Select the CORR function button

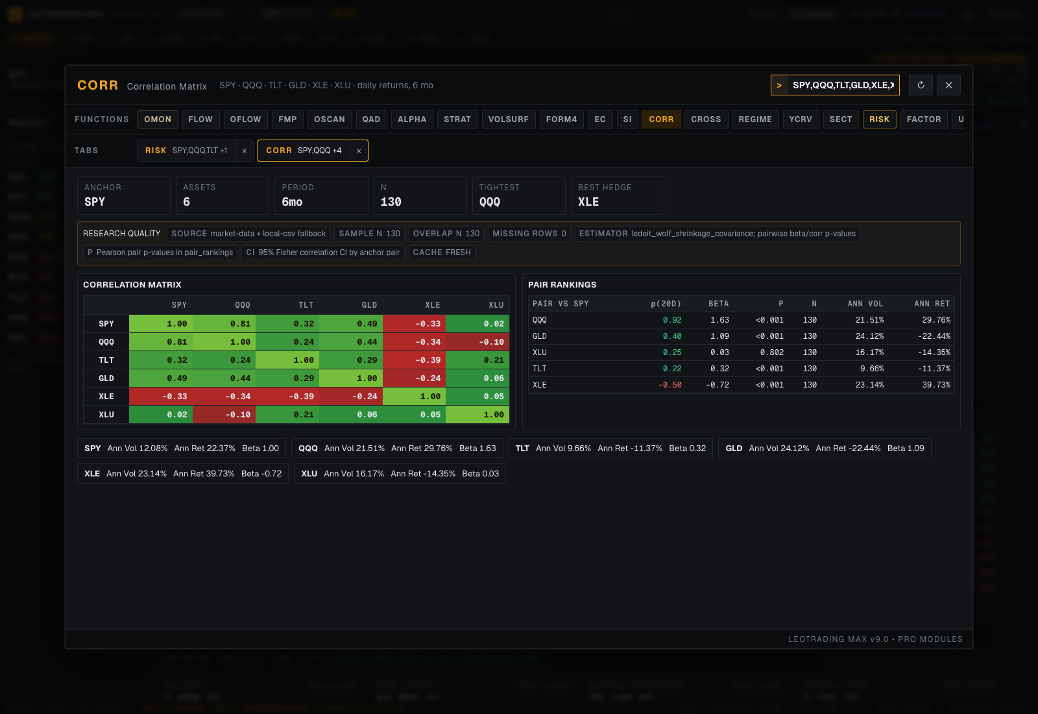tap(661, 119)
